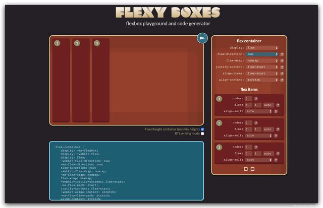Show help for item 1 order
The image size is (323, 208).
click(x=256, y=99)
